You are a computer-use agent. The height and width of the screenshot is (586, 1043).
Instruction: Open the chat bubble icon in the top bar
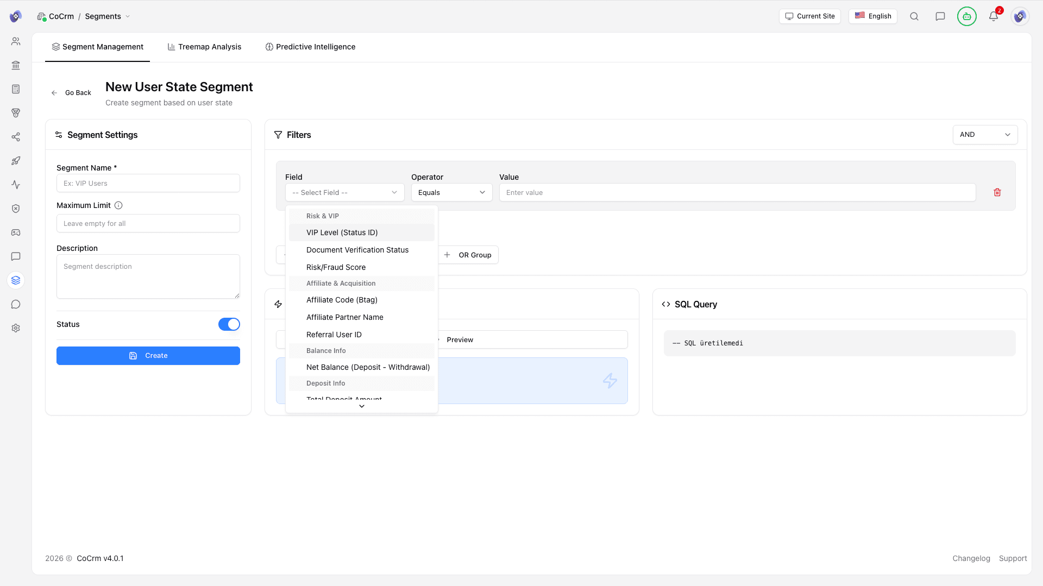[x=940, y=16]
